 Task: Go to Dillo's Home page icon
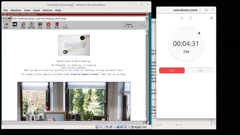point(23,25)
